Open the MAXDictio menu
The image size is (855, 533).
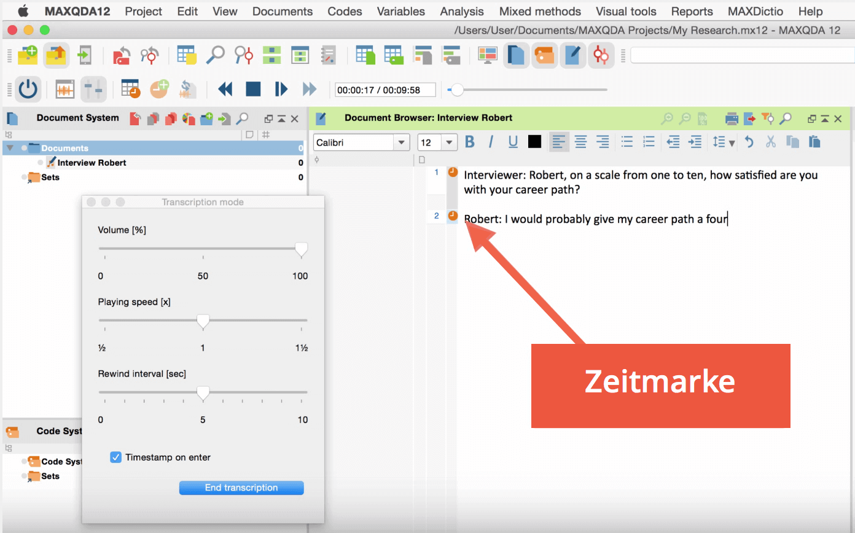755,11
